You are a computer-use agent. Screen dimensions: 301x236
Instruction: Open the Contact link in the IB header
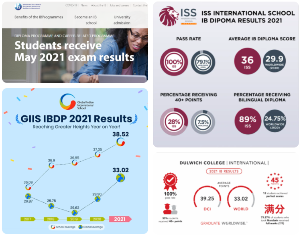(140, 5)
